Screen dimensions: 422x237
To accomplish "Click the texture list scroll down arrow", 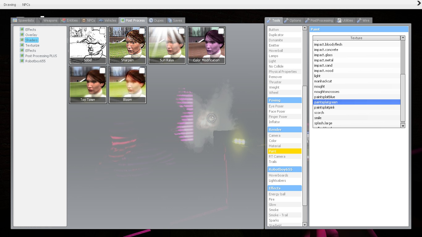I will [x=403, y=126].
